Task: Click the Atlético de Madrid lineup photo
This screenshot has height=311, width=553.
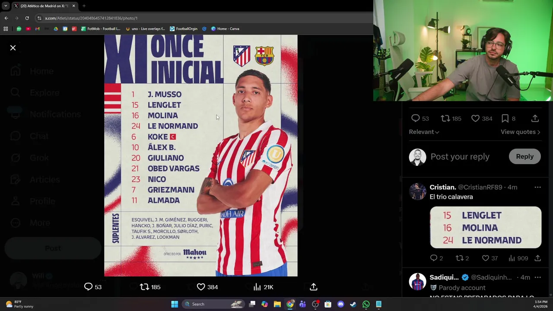Action: click(x=201, y=155)
